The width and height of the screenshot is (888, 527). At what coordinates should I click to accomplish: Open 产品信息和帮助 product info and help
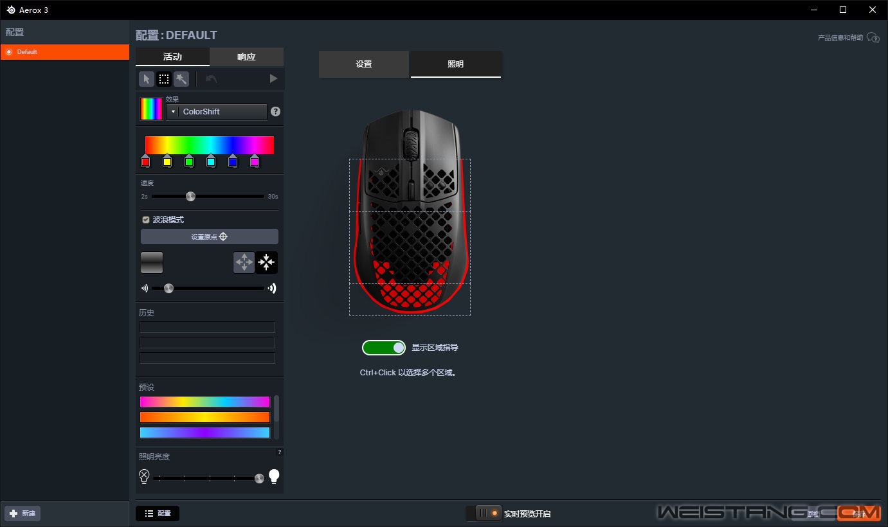click(x=848, y=38)
